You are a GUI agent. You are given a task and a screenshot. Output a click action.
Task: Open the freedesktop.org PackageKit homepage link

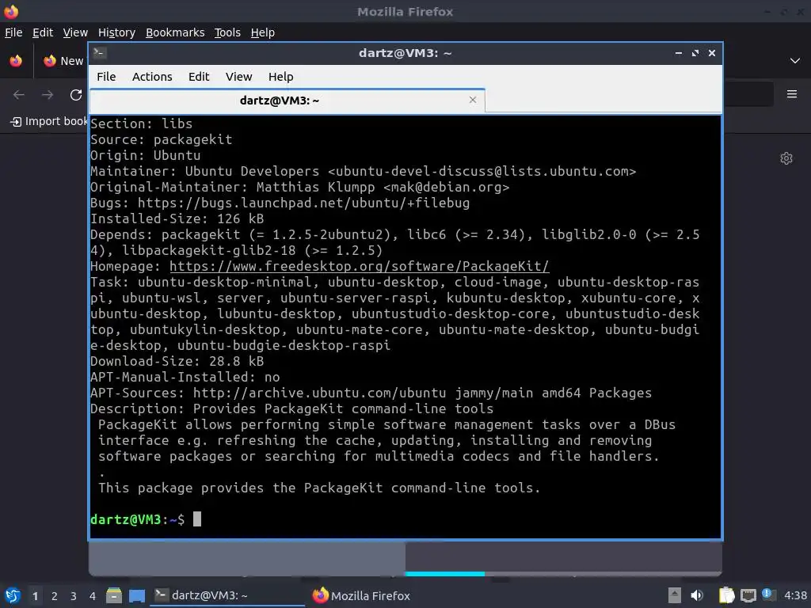point(360,266)
